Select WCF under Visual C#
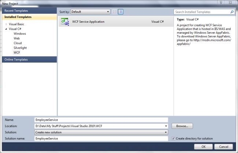Screen dimensions: 238x153 click(x=17, y=52)
